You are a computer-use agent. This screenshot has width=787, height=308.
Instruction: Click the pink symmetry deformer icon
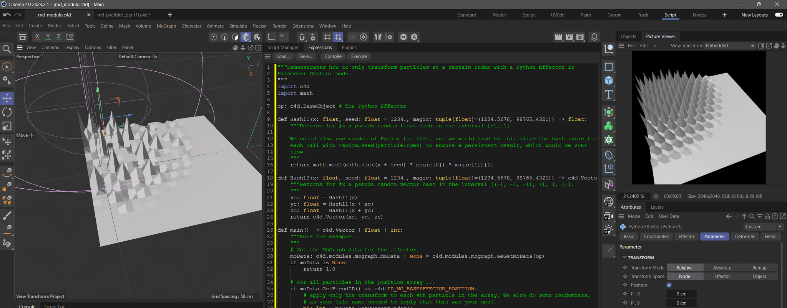pos(609,184)
